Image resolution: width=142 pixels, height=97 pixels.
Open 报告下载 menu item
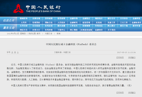124,26
